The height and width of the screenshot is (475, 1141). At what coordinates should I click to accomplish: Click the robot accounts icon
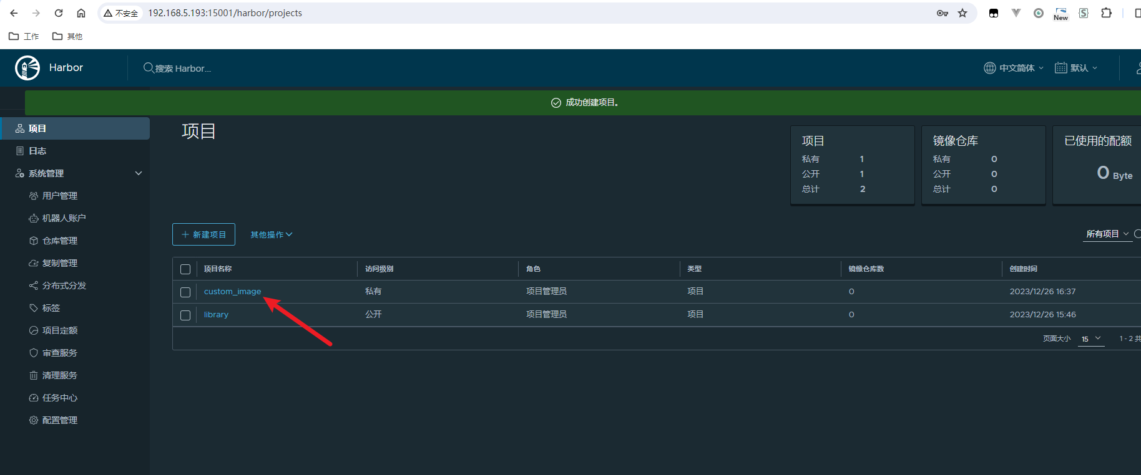pyautogui.click(x=34, y=218)
